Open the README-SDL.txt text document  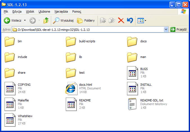[x=132, y=104]
